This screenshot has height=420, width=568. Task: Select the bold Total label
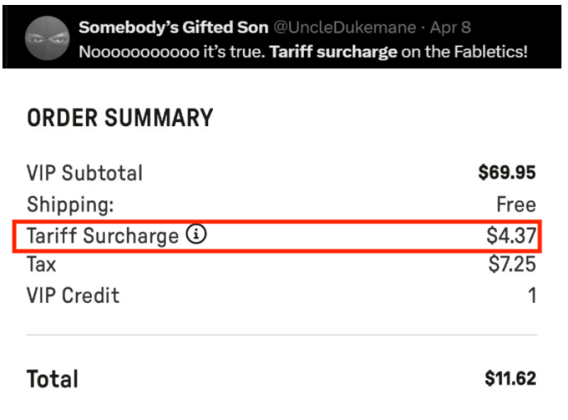click(x=53, y=379)
